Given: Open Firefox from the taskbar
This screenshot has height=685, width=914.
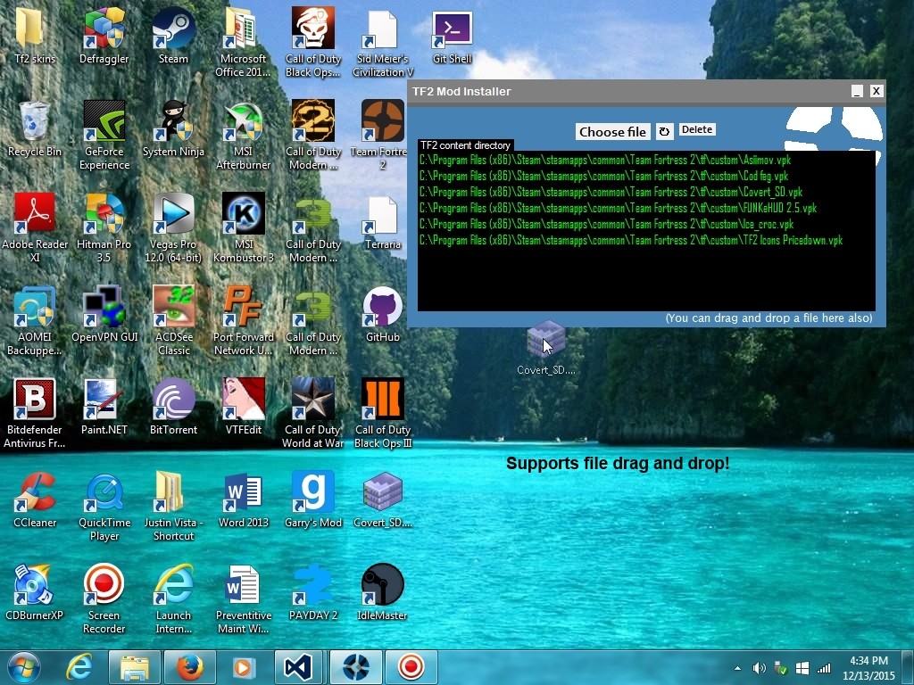Looking at the screenshot, I should 189,667.
